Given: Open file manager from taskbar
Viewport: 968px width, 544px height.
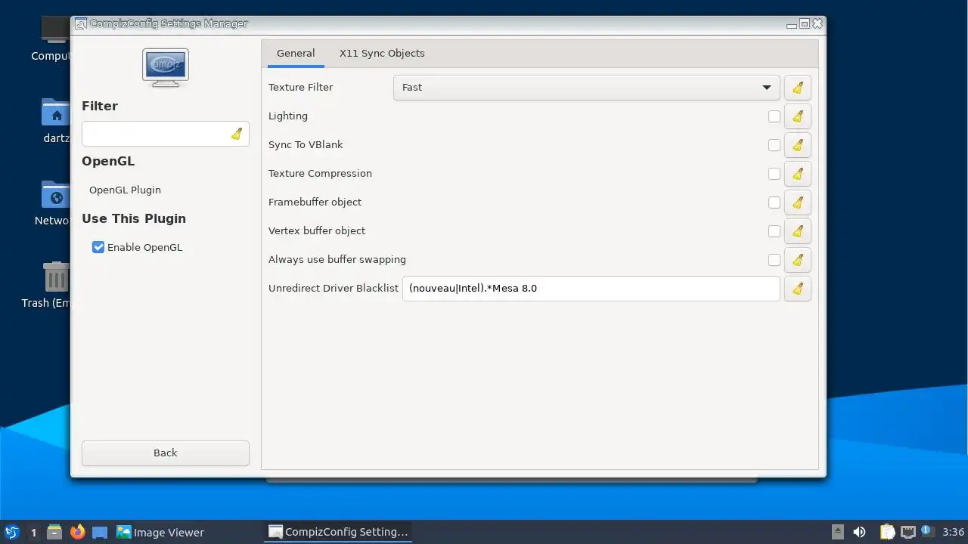Looking at the screenshot, I should click(x=54, y=532).
